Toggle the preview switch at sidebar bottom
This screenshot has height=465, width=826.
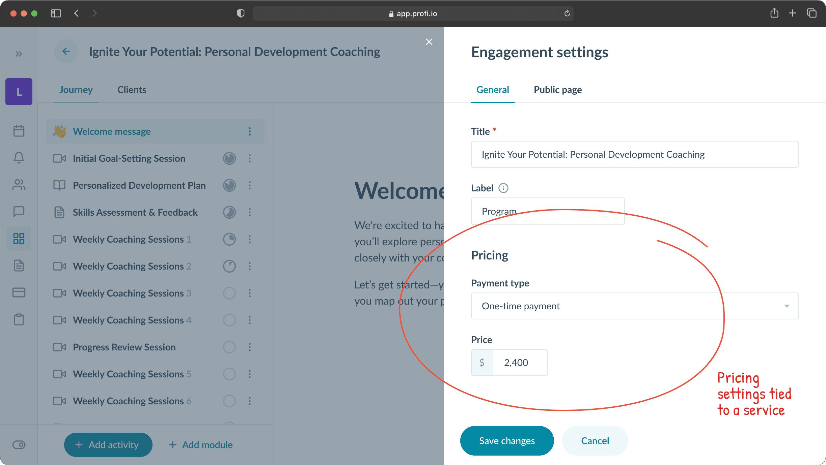click(19, 445)
